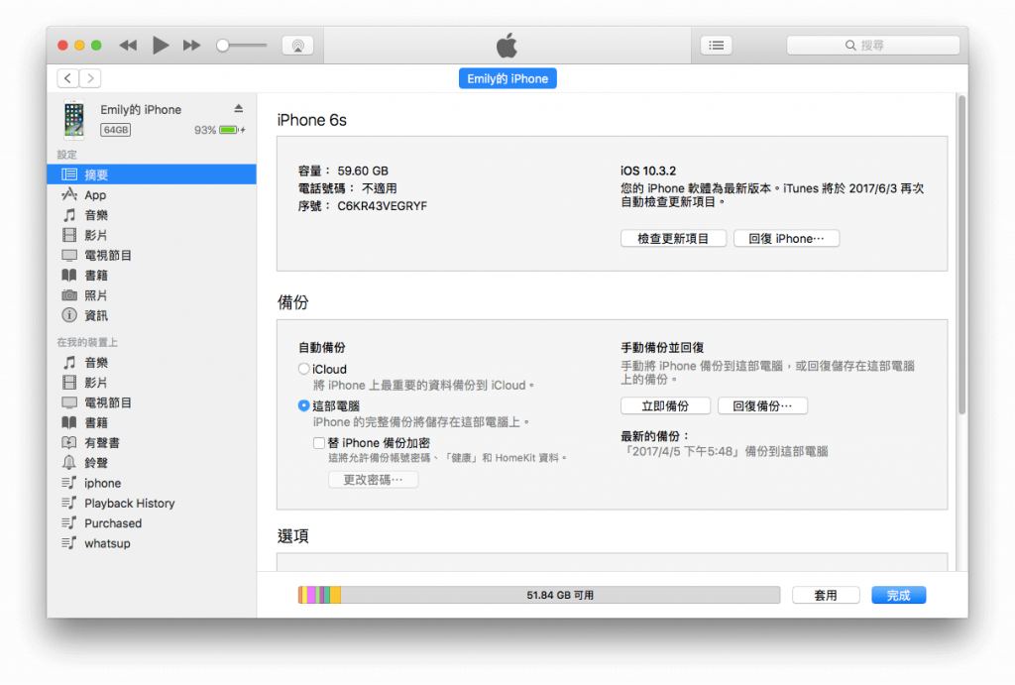Go back with the left chevron
Viewport: 1015px width, 685px height.
tap(68, 78)
